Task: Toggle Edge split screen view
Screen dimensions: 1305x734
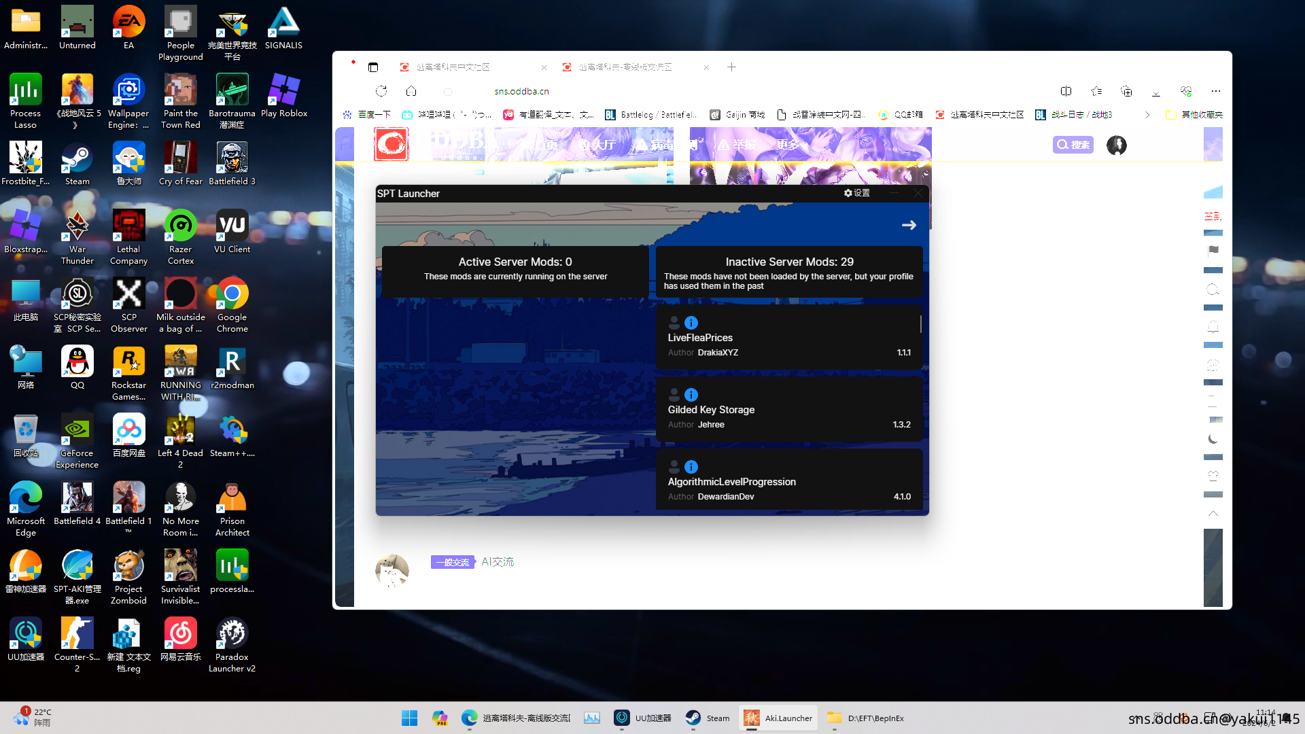Action: [1066, 91]
